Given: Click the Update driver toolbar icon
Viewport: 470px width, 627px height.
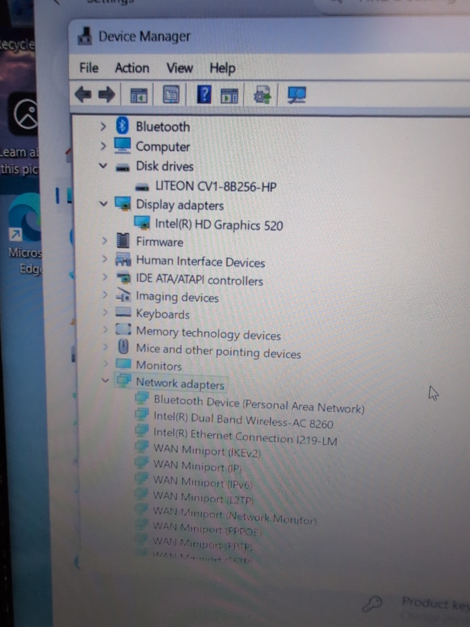Looking at the screenshot, I should 262,95.
